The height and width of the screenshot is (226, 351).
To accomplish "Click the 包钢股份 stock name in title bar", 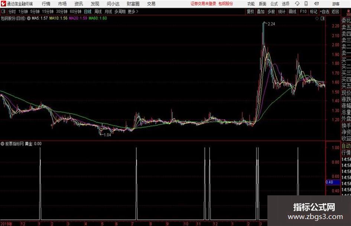I will pos(226,4).
